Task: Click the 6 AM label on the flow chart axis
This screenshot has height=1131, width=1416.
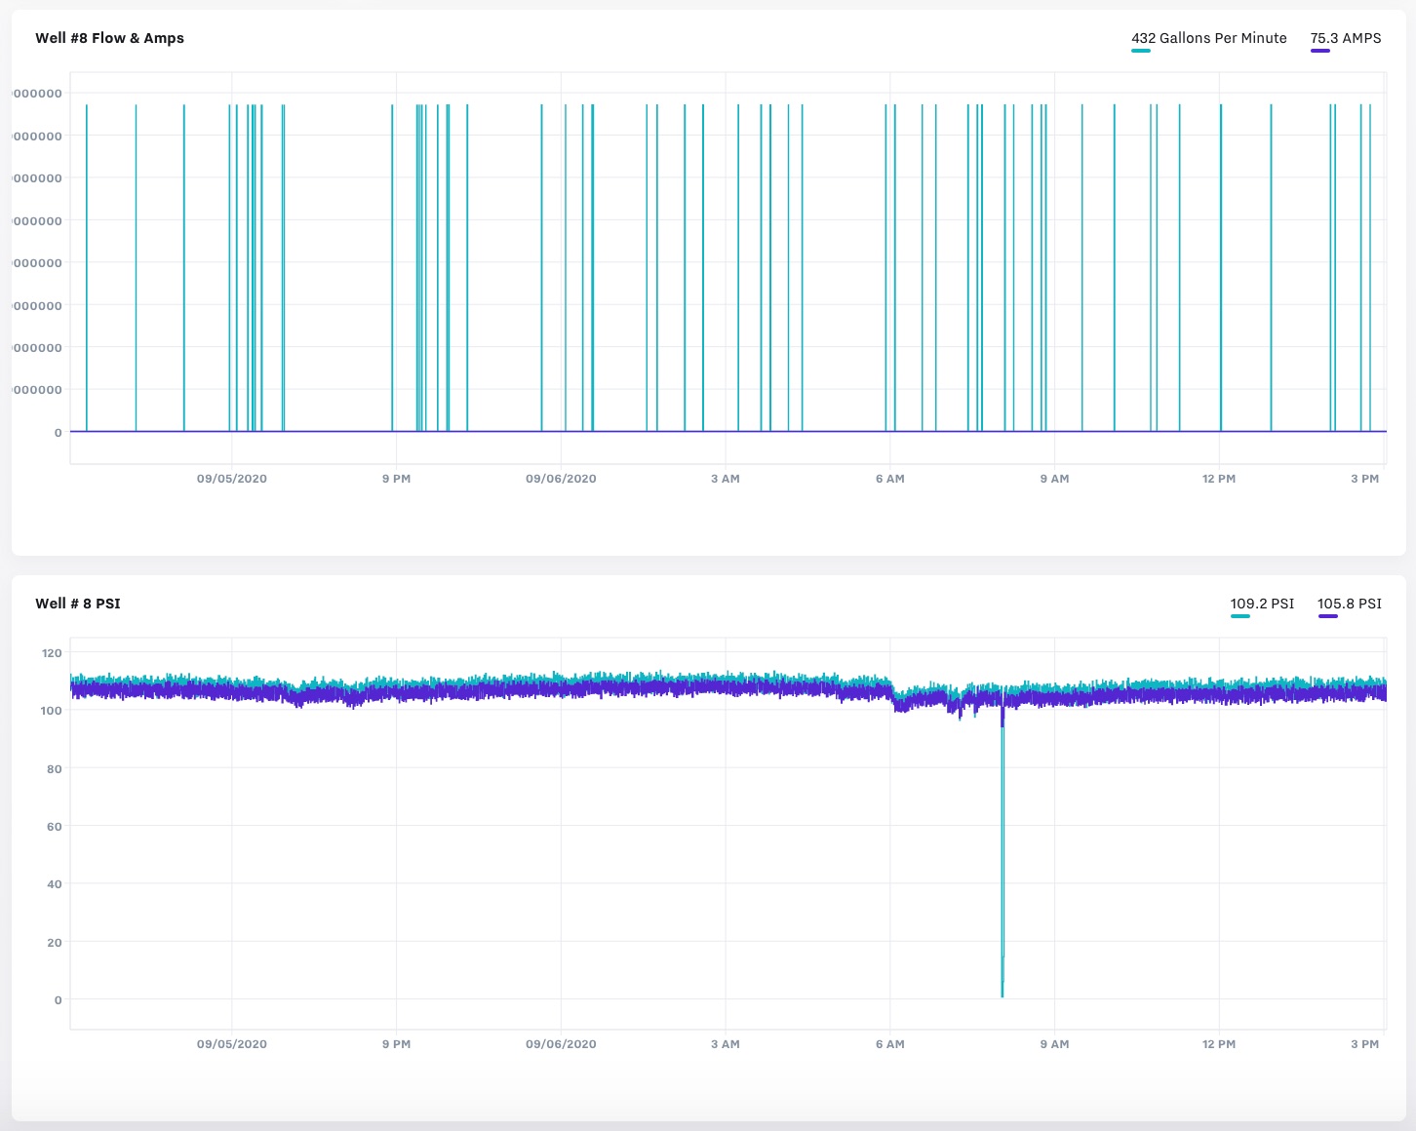Action: 890,479
